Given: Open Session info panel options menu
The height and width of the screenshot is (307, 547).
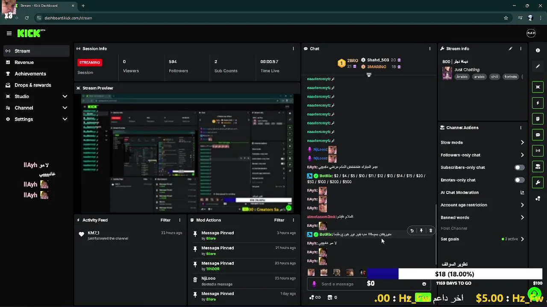Looking at the screenshot, I should tap(293, 49).
